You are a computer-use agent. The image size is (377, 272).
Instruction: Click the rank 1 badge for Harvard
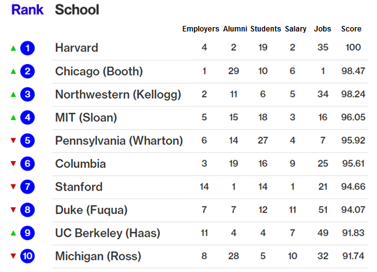(x=27, y=48)
